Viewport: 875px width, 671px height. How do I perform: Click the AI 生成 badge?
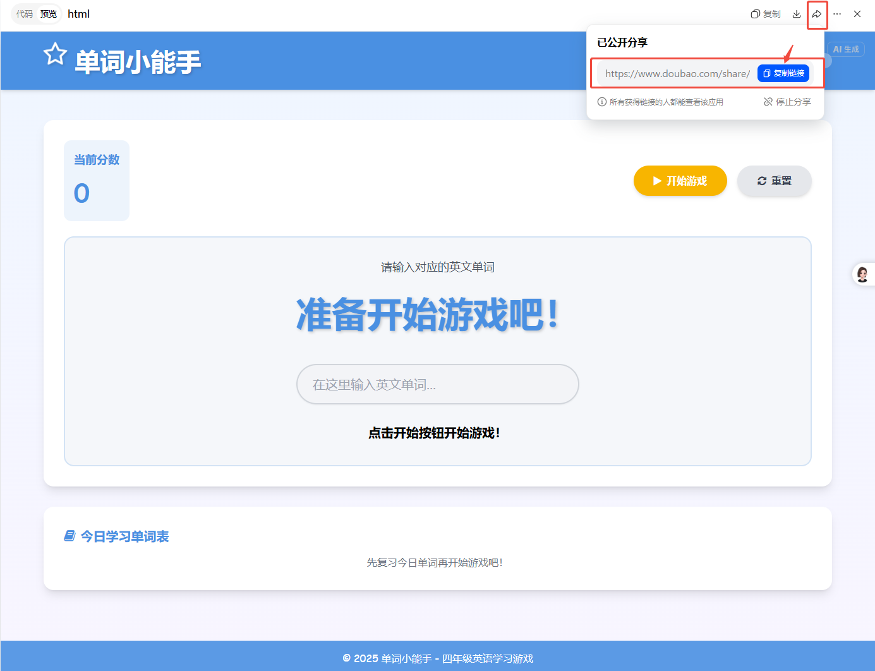point(846,49)
